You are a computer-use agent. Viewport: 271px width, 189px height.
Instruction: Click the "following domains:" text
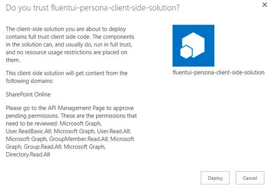30,81
